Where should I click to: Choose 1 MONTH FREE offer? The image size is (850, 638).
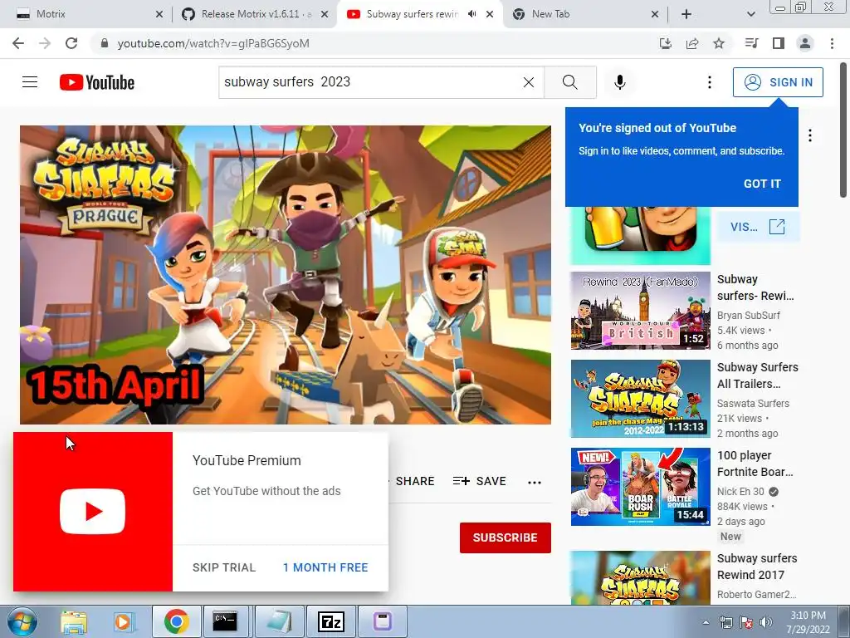coord(325,567)
